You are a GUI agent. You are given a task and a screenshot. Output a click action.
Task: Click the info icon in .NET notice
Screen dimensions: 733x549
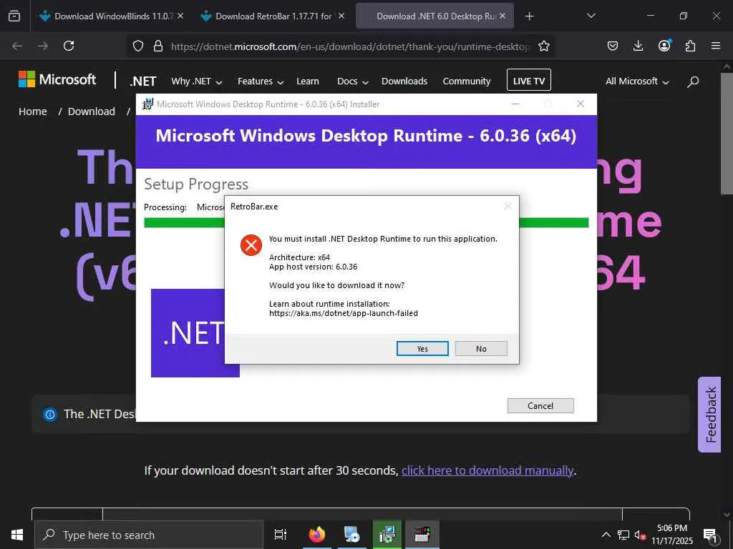[x=49, y=414]
